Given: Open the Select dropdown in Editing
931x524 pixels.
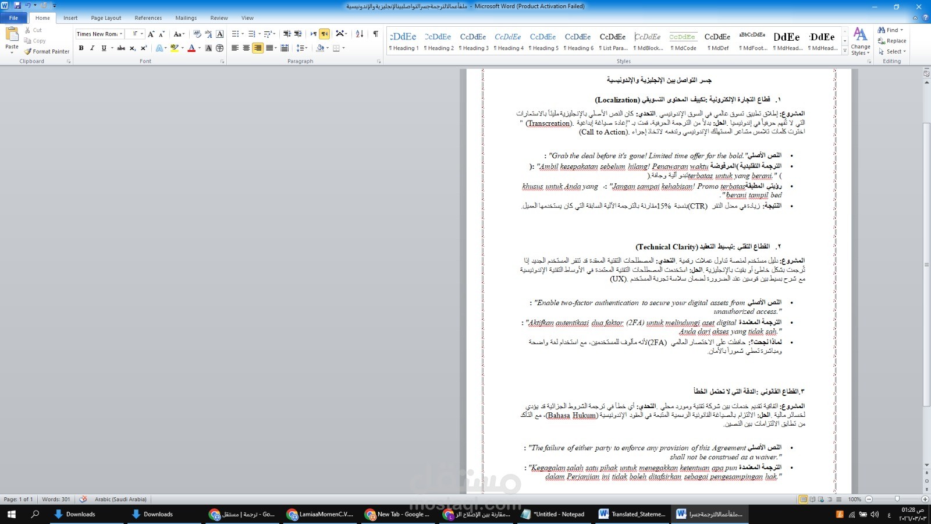Looking at the screenshot, I should coord(893,51).
